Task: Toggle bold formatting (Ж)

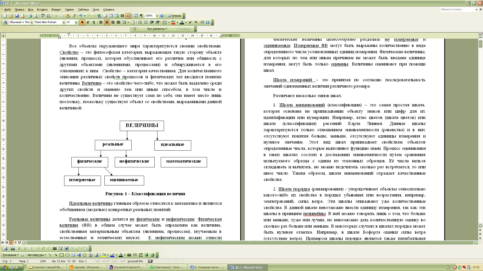Action: pos(82,22)
